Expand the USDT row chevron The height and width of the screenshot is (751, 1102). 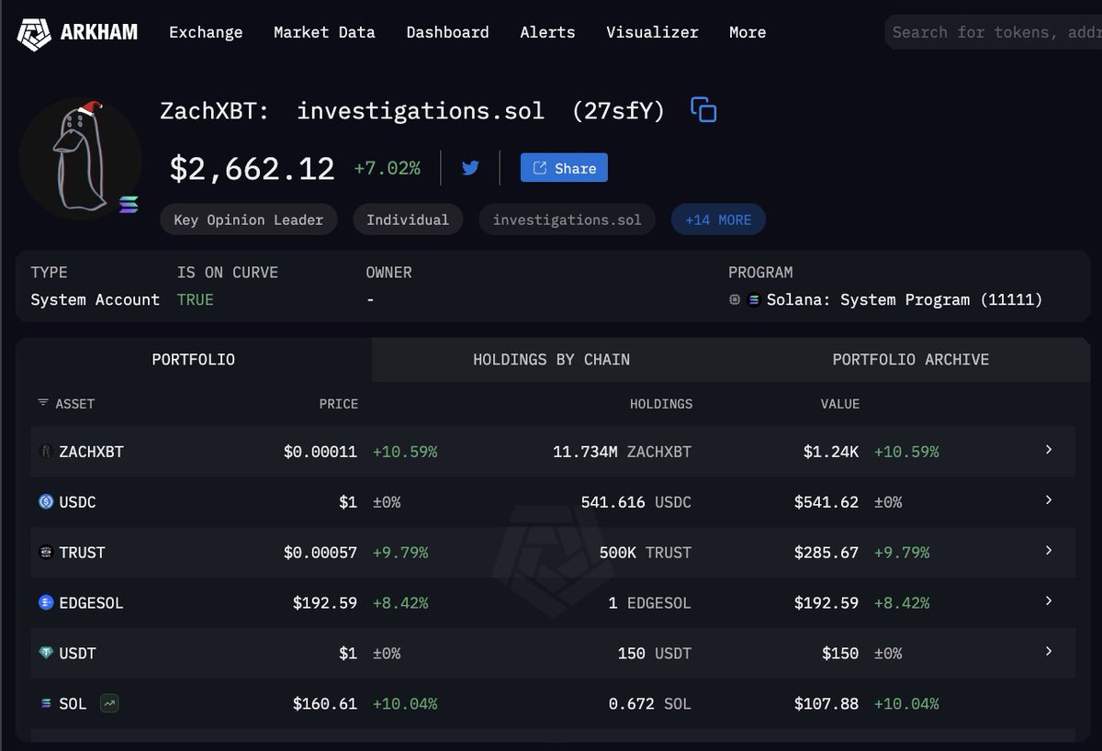pos(1049,652)
